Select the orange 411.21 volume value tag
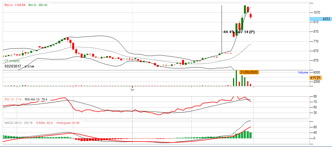 [x=316, y=78]
